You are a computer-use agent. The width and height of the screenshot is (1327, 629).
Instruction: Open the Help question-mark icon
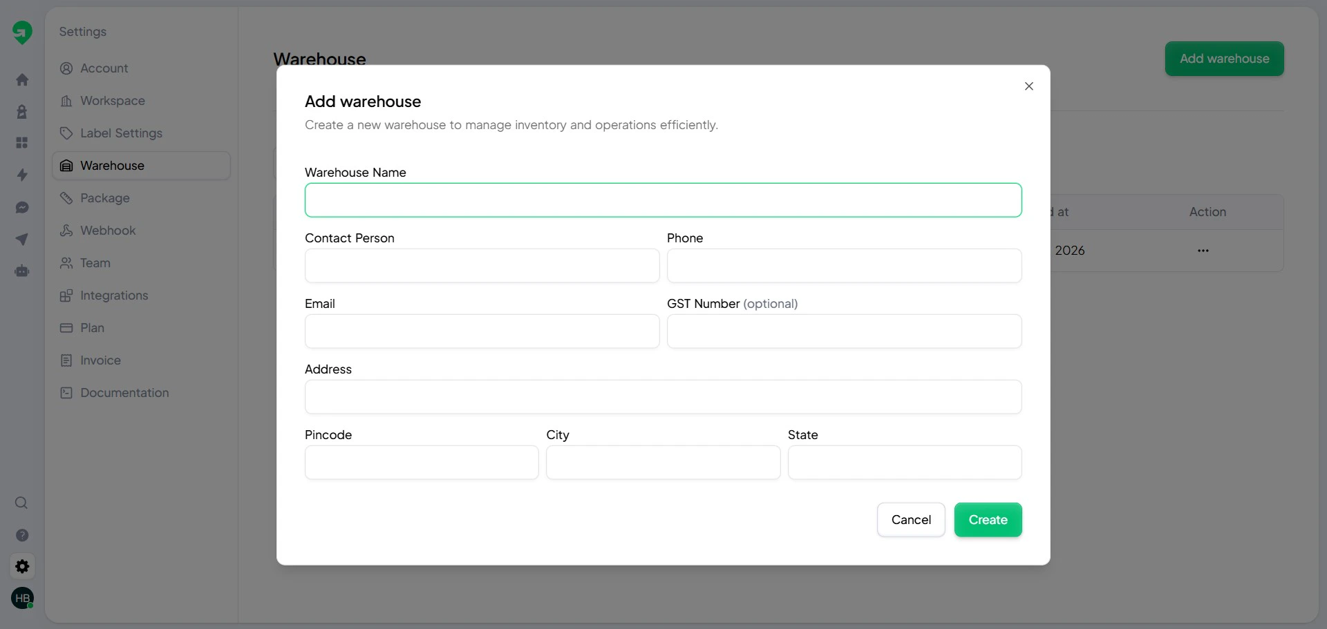coord(22,535)
